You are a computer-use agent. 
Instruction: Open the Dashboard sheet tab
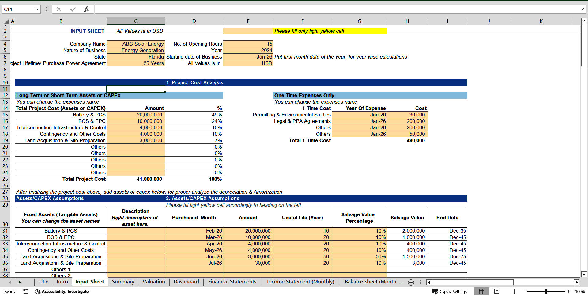(186, 282)
